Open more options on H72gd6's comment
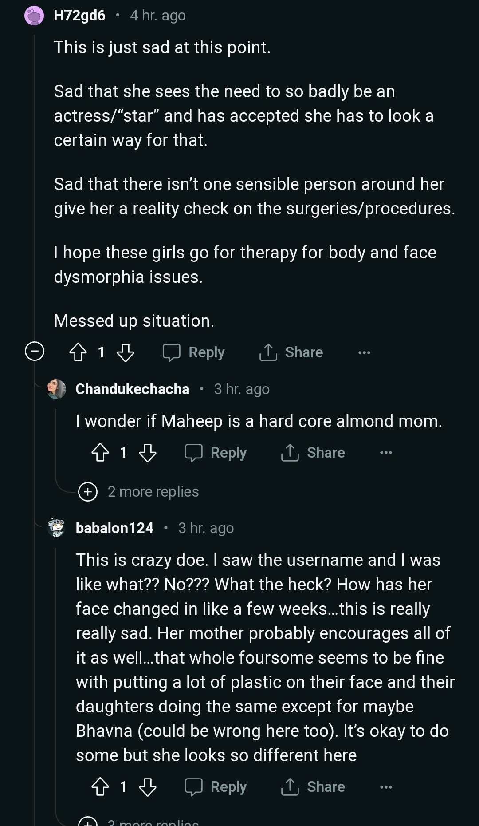This screenshot has width=479, height=826. click(364, 352)
